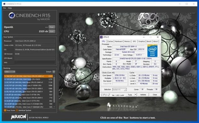Click the Identical System legend swatch

click(17, 110)
